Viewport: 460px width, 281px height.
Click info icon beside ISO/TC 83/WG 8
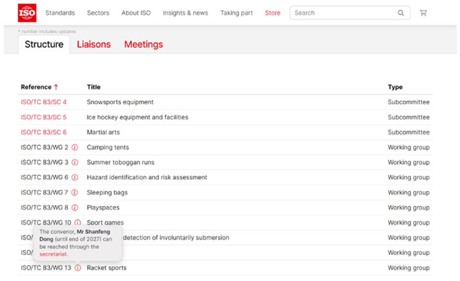coord(75,208)
